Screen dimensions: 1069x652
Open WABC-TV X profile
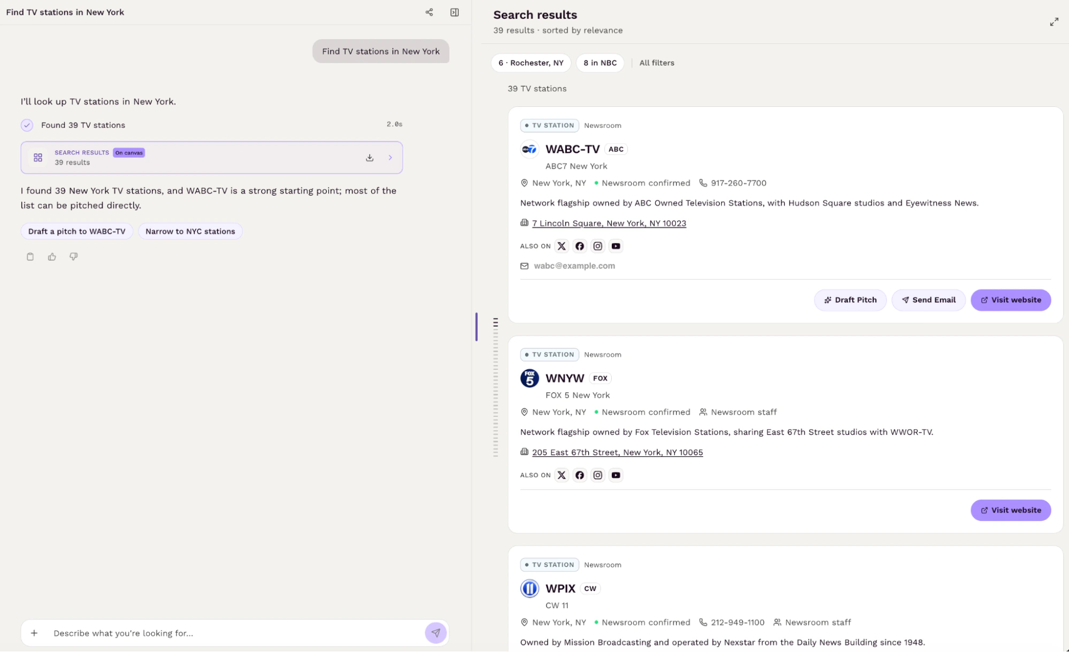(562, 246)
